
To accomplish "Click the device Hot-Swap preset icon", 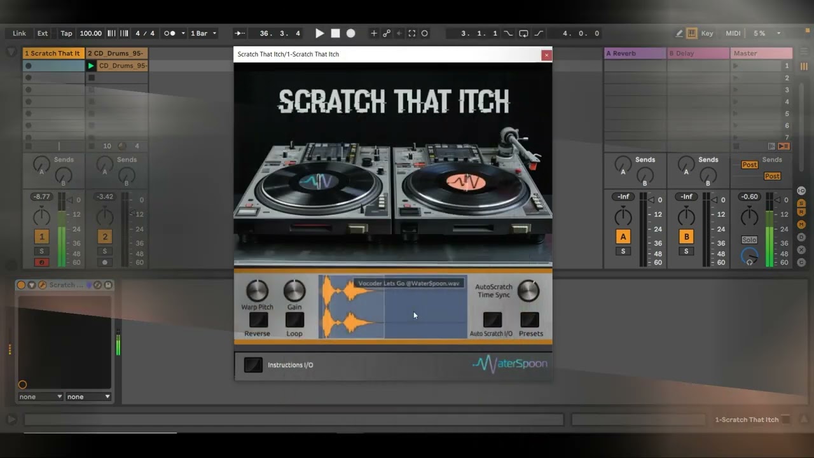I will 98,285.
